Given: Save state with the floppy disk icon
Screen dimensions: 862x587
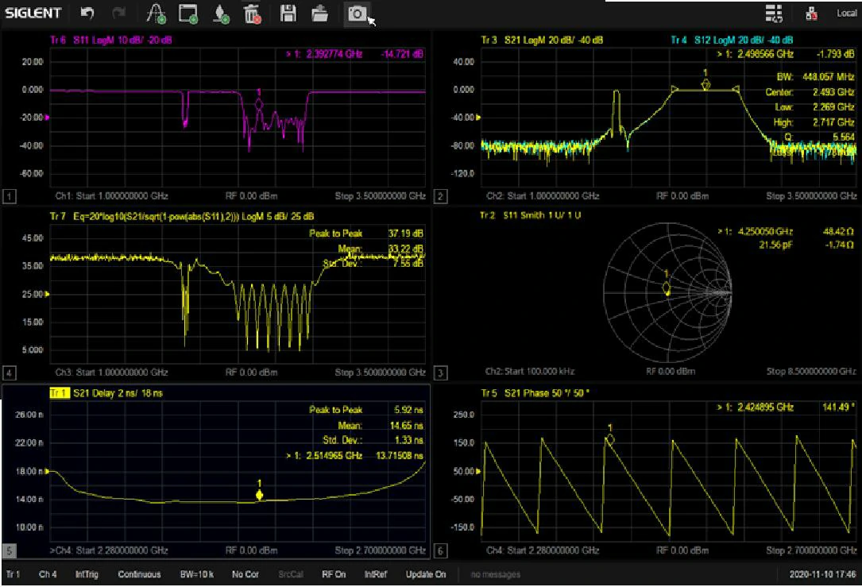Looking at the screenshot, I should [288, 14].
